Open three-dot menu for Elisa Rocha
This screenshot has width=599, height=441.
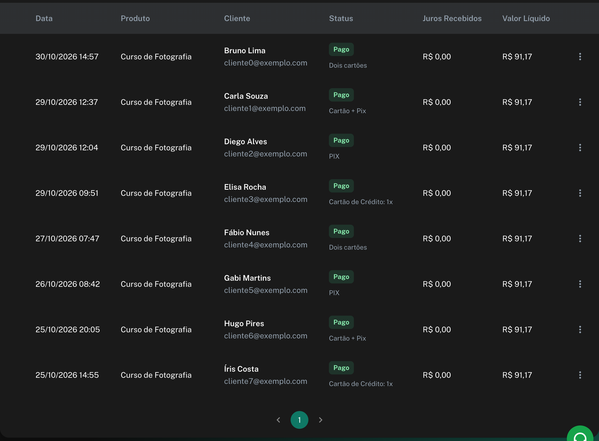click(x=580, y=193)
